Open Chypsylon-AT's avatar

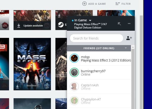[x=74, y=100]
